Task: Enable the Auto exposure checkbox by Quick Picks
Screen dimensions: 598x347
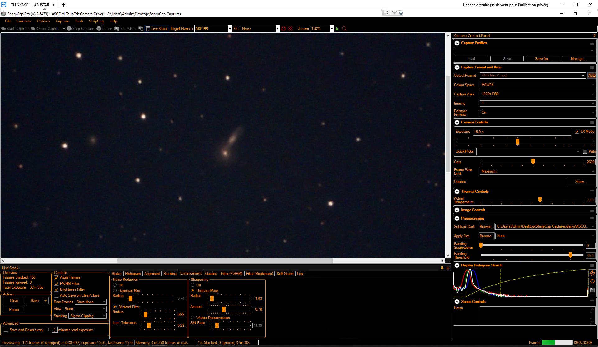Action: [x=585, y=152]
